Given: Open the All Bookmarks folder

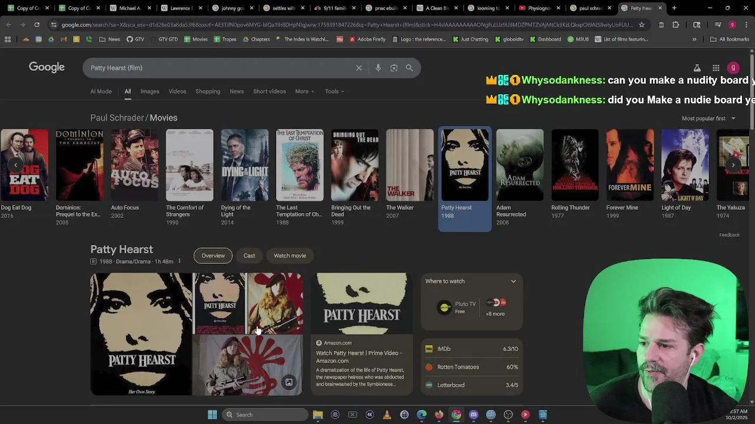Looking at the screenshot, I should (x=729, y=39).
